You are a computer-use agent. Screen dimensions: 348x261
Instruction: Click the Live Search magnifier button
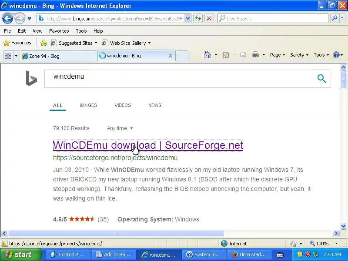coord(335,18)
